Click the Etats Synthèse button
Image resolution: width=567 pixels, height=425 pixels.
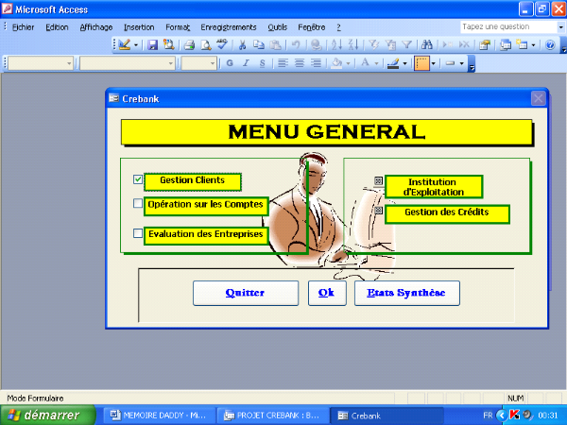(x=407, y=293)
